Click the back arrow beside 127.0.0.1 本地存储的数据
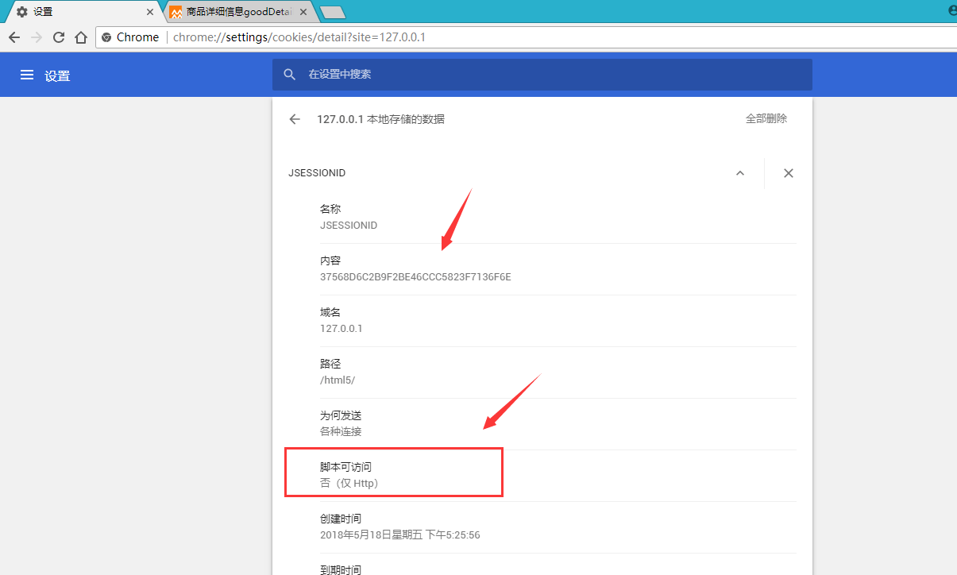Image resolution: width=957 pixels, height=575 pixels. click(x=295, y=118)
